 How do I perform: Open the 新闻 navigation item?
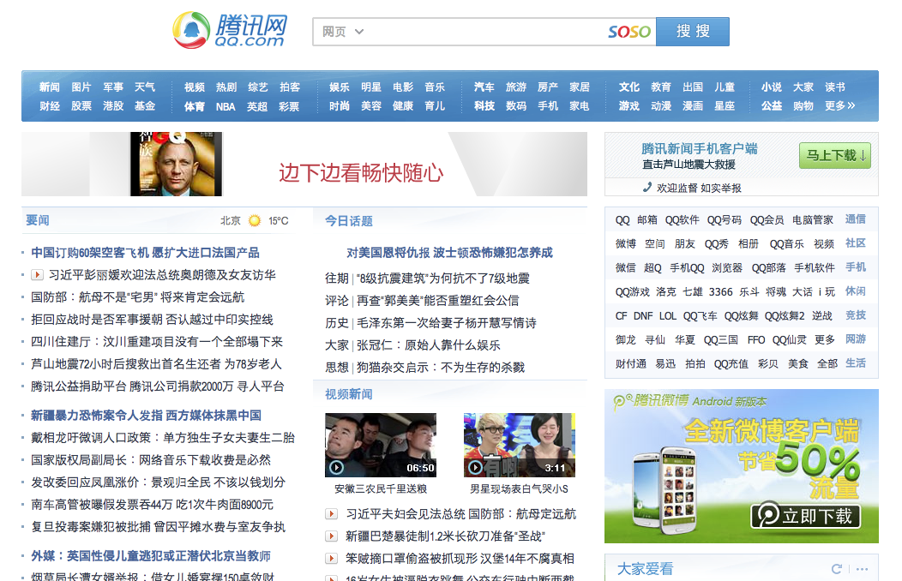point(50,87)
